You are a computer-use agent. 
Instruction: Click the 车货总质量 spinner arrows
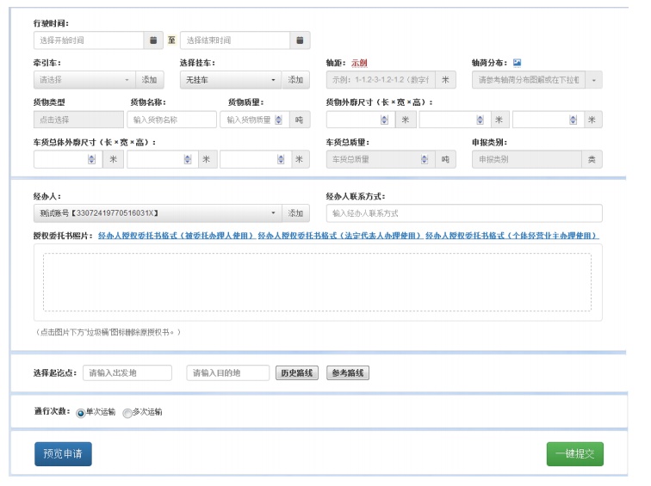[423, 159]
